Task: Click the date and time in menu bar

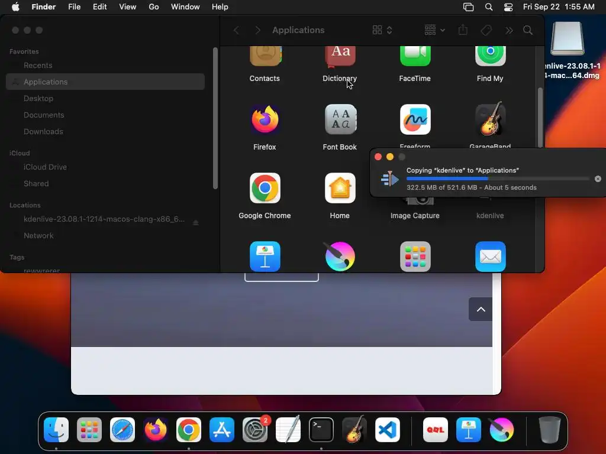Action: [x=559, y=7]
